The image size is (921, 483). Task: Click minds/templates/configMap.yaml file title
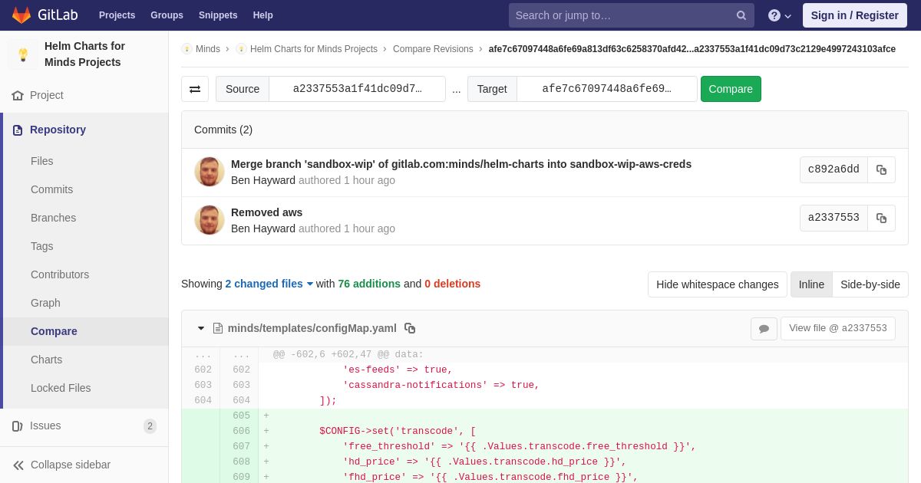point(312,328)
